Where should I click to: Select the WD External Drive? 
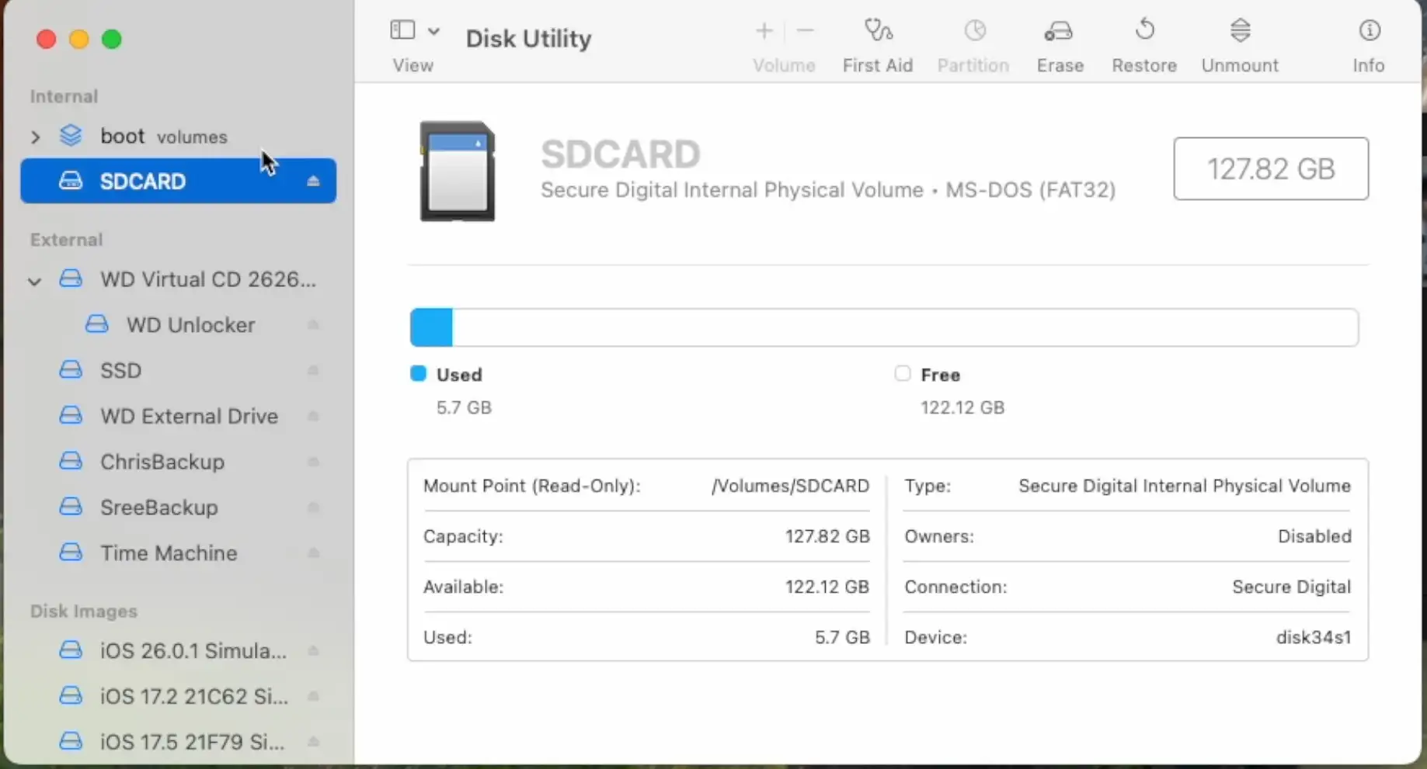tap(189, 416)
